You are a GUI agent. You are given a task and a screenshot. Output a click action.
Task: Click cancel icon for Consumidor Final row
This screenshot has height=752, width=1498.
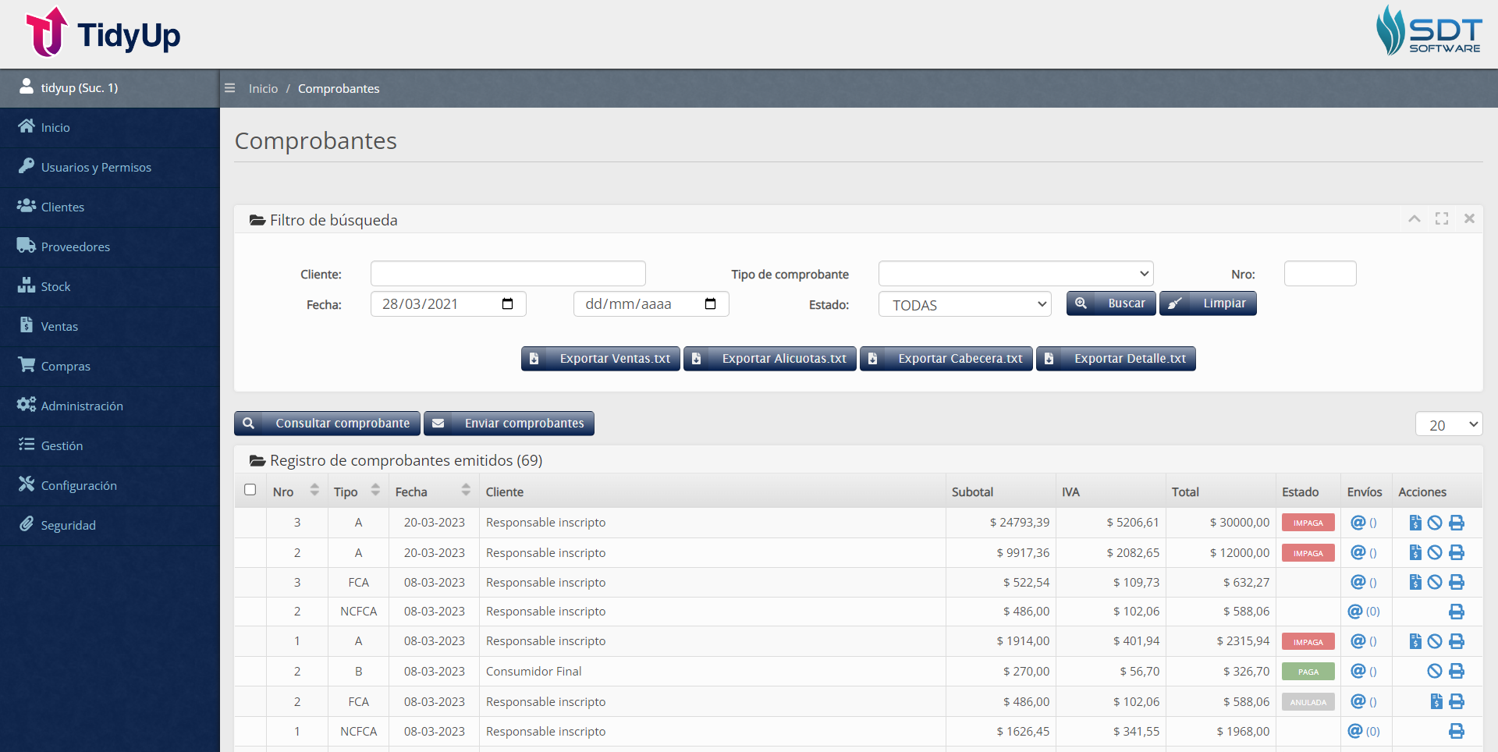point(1435,671)
